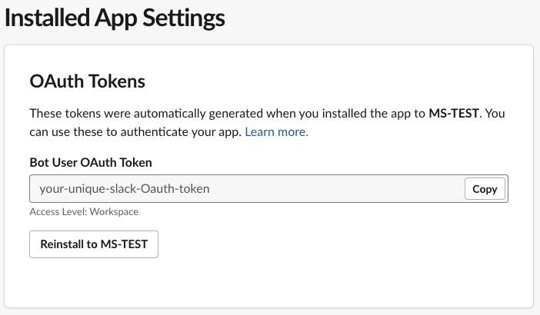Click the word "Installed" in the page title
Viewport: 540px width, 315px height.
pyautogui.click(x=42, y=17)
